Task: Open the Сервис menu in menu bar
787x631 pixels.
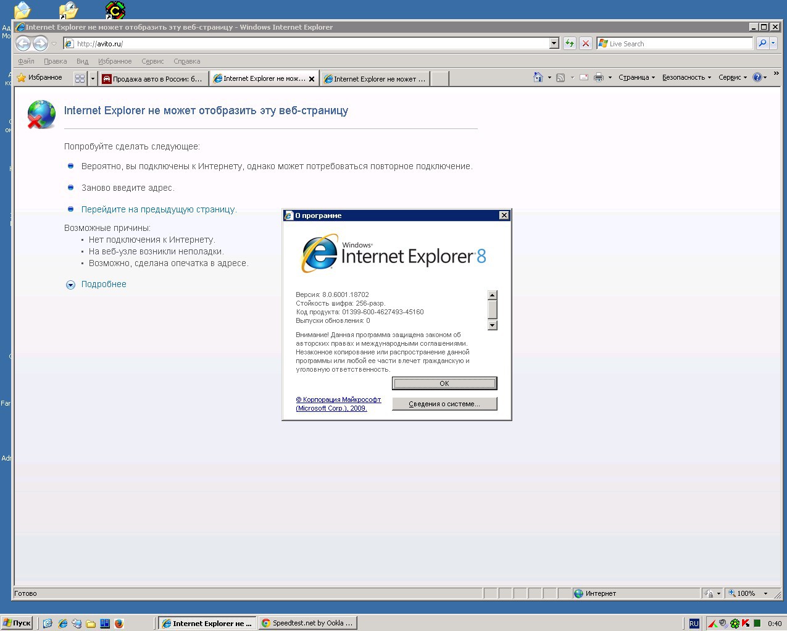Action: click(152, 61)
